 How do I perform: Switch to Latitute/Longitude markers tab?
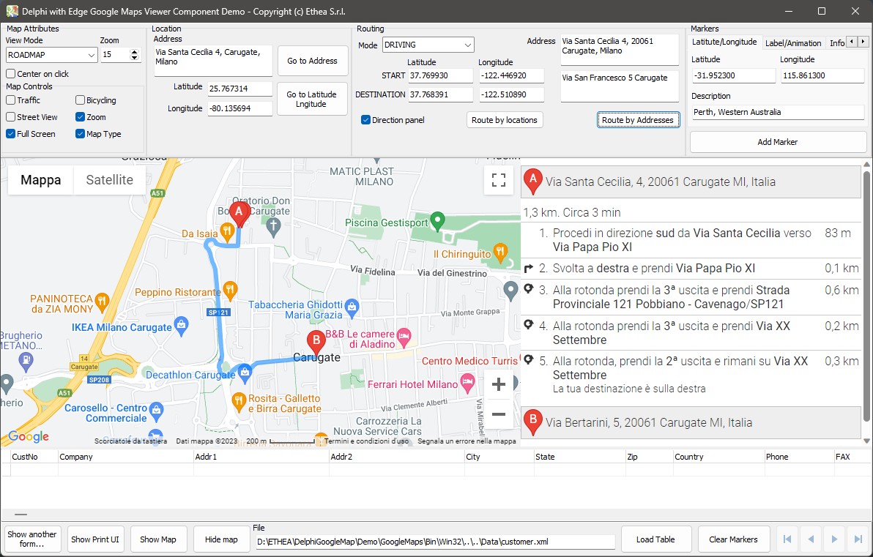pos(724,42)
